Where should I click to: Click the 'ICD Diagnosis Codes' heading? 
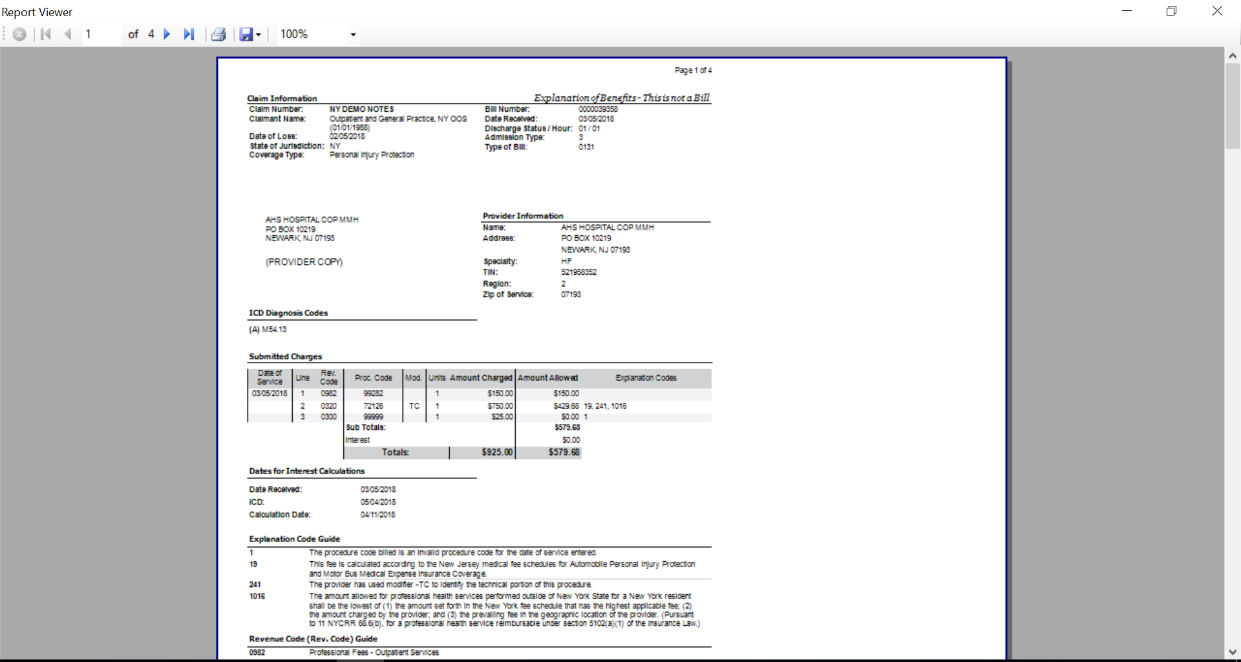point(288,313)
